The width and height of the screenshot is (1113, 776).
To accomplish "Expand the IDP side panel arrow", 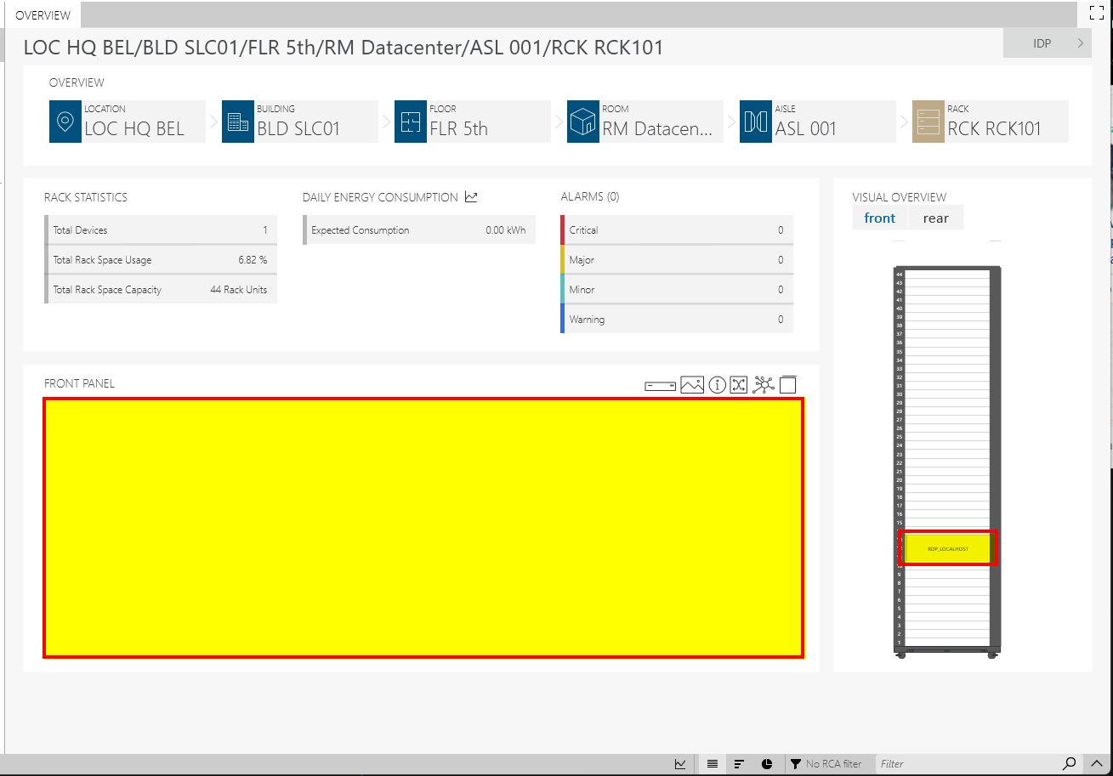I will pyautogui.click(x=1080, y=43).
